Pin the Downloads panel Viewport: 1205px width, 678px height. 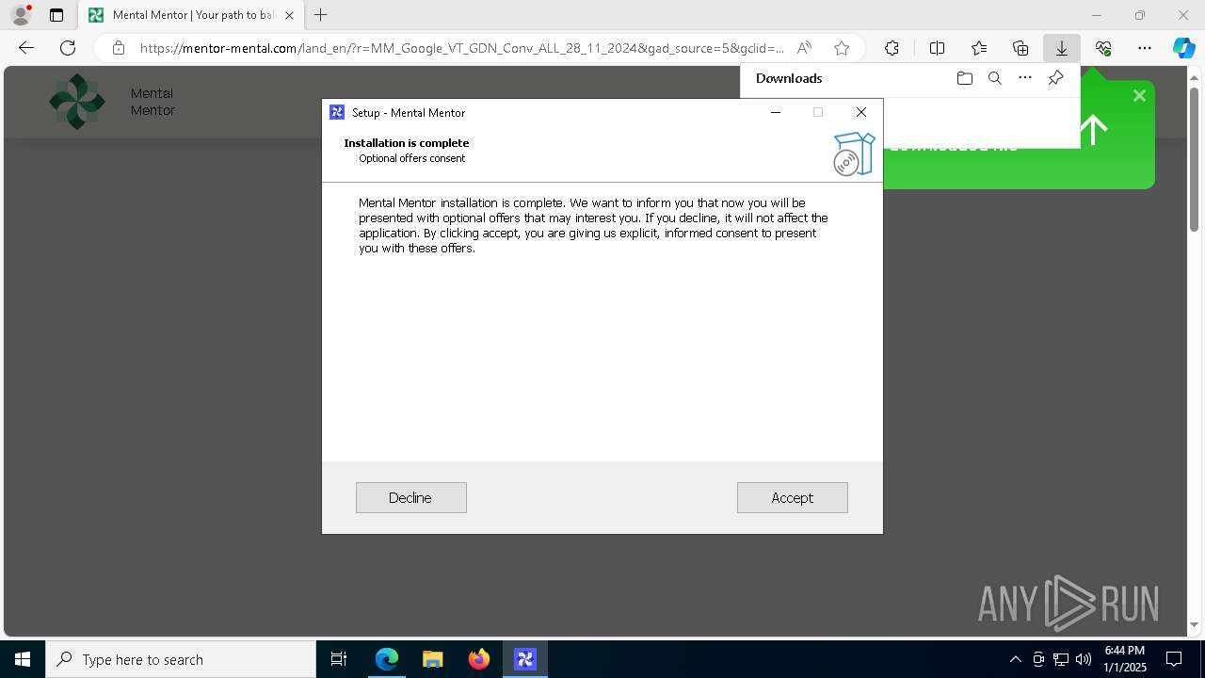tap(1055, 78)
